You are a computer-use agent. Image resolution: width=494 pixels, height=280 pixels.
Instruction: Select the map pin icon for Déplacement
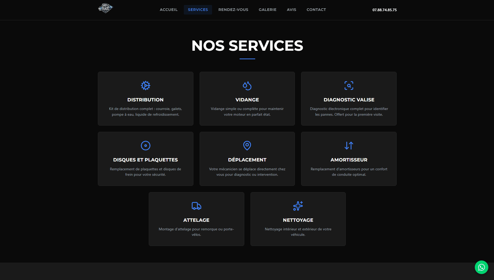click(247, 146)
